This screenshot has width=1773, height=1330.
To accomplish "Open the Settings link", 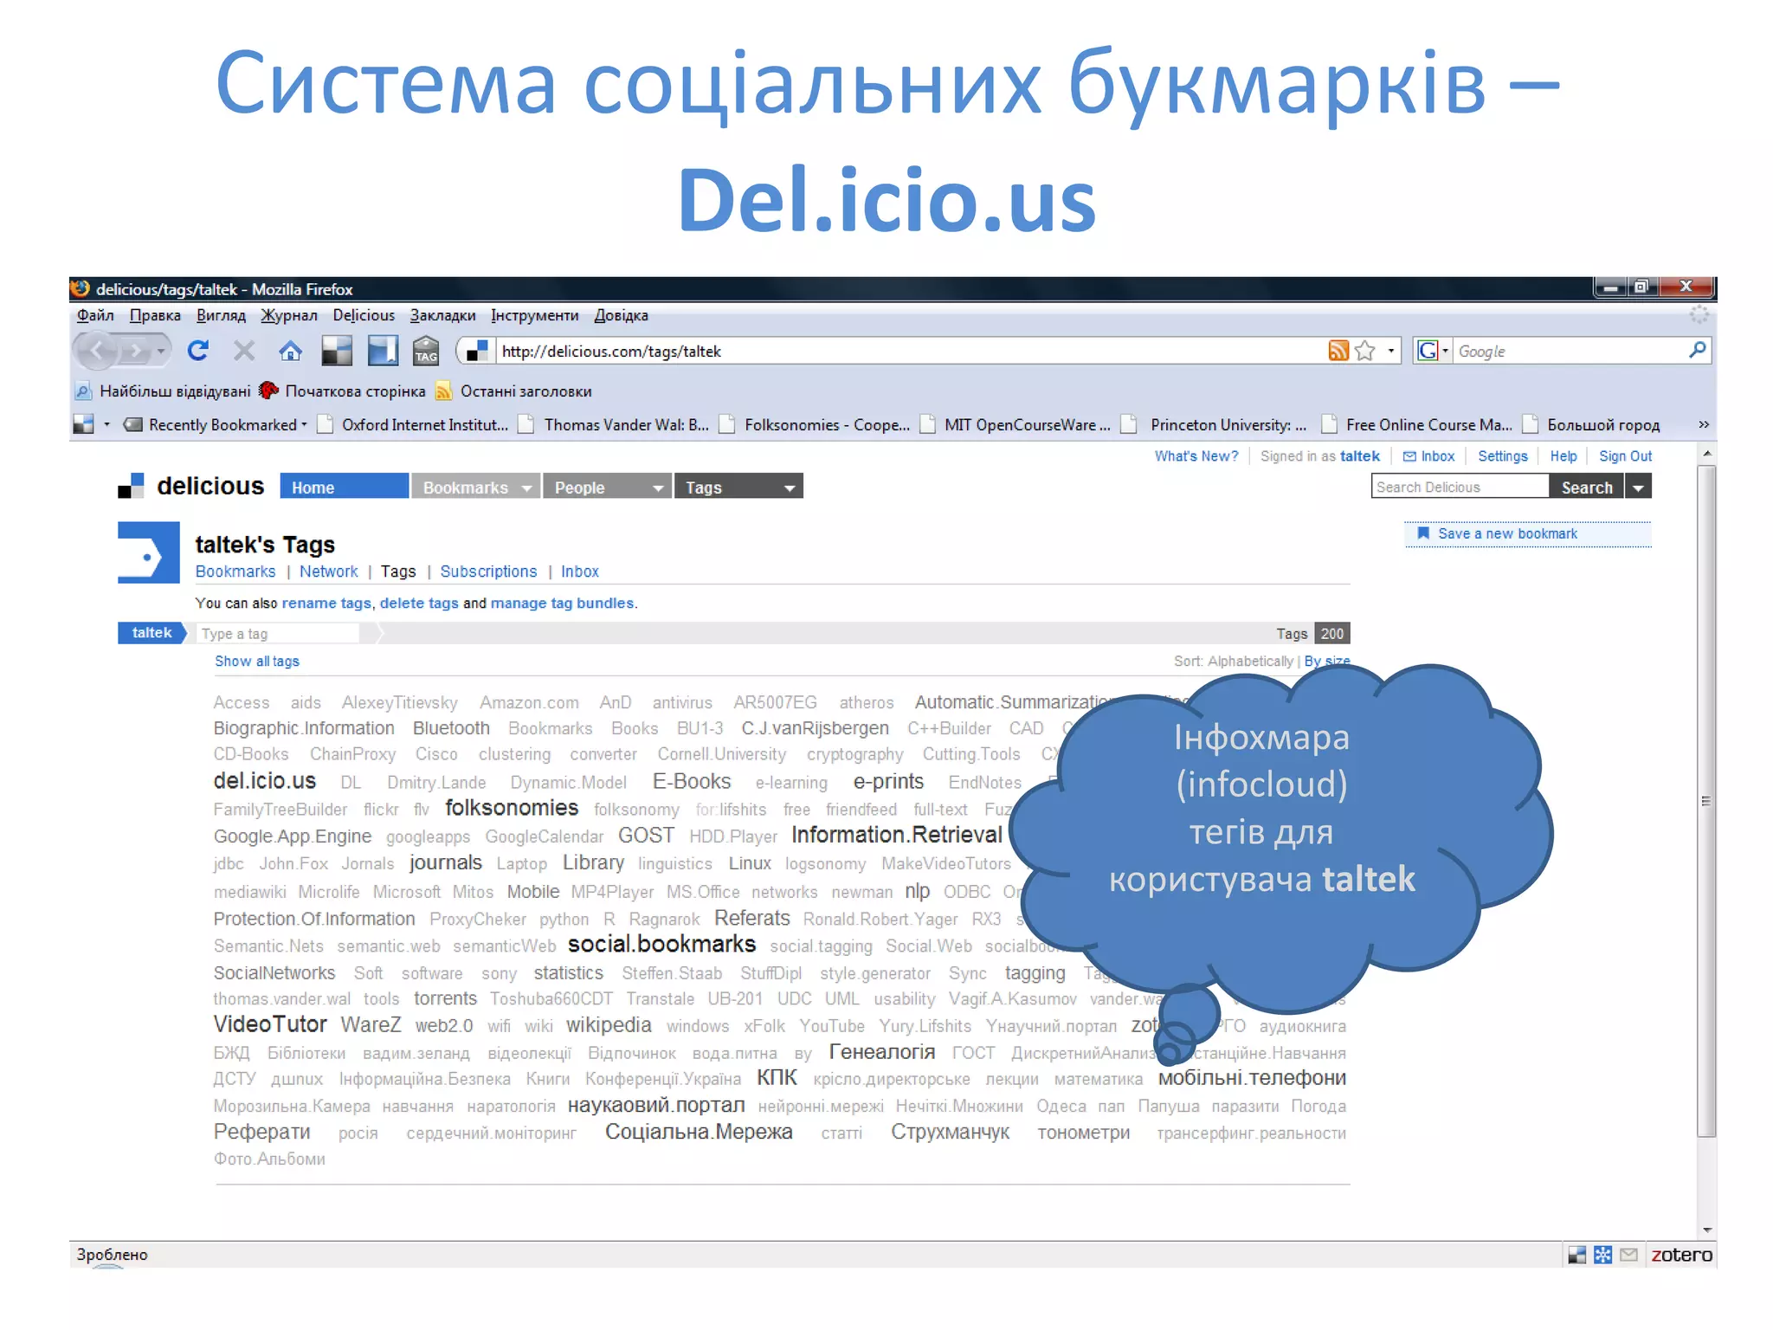I will [1502, 456].
